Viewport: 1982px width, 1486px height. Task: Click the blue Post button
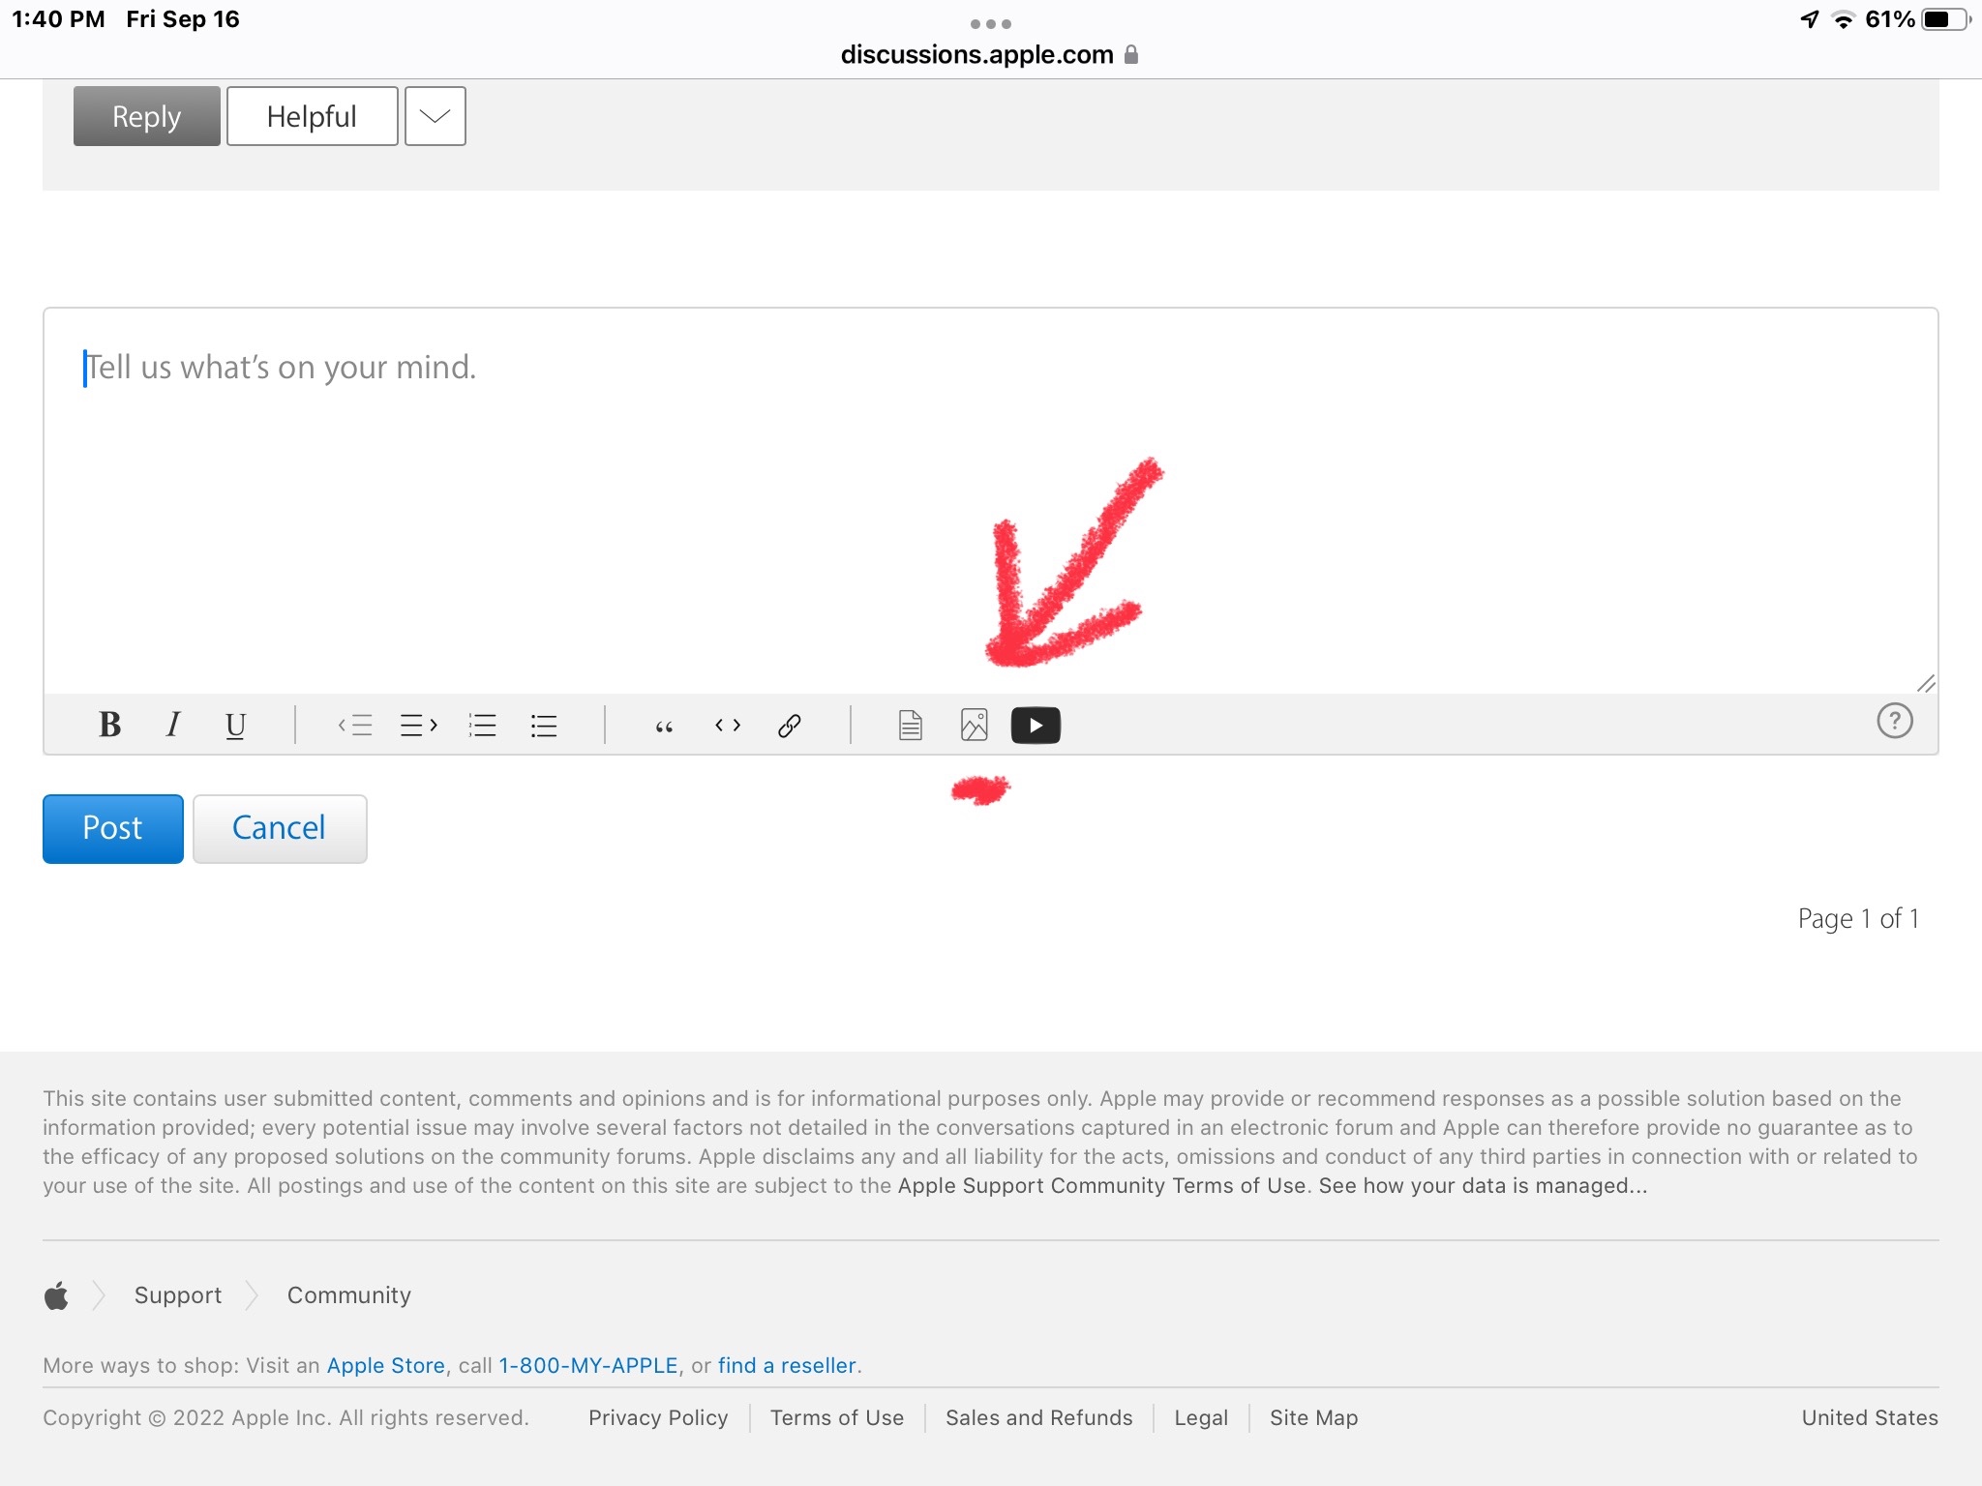pyautogui.click(x=112, y=828)
